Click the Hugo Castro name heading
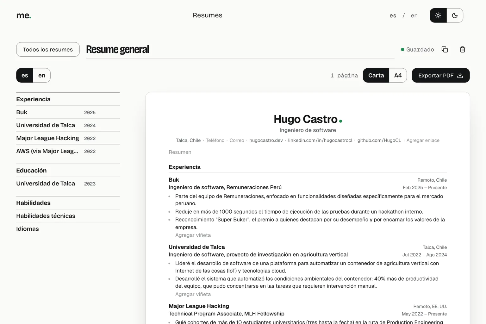Viewport: 486px width, 324px height. (x=306, y=119)
